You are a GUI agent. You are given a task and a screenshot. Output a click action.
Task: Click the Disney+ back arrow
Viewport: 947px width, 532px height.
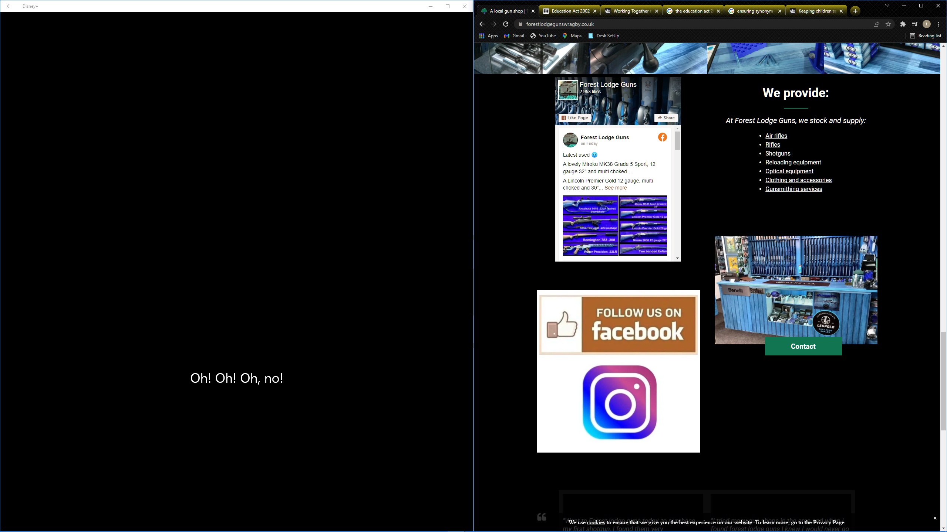point(9,6)
